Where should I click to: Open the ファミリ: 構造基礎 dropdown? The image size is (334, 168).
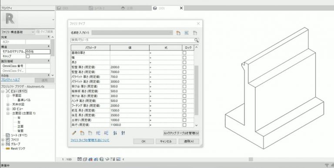18,32
